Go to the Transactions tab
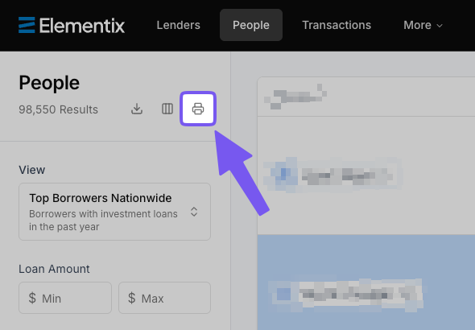The image size is (475, 330). click(337, 25)
